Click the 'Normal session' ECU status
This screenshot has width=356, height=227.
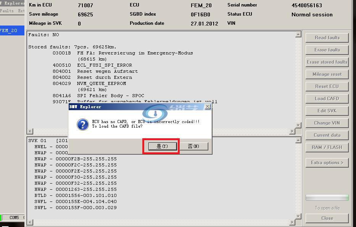coord(312,14)
